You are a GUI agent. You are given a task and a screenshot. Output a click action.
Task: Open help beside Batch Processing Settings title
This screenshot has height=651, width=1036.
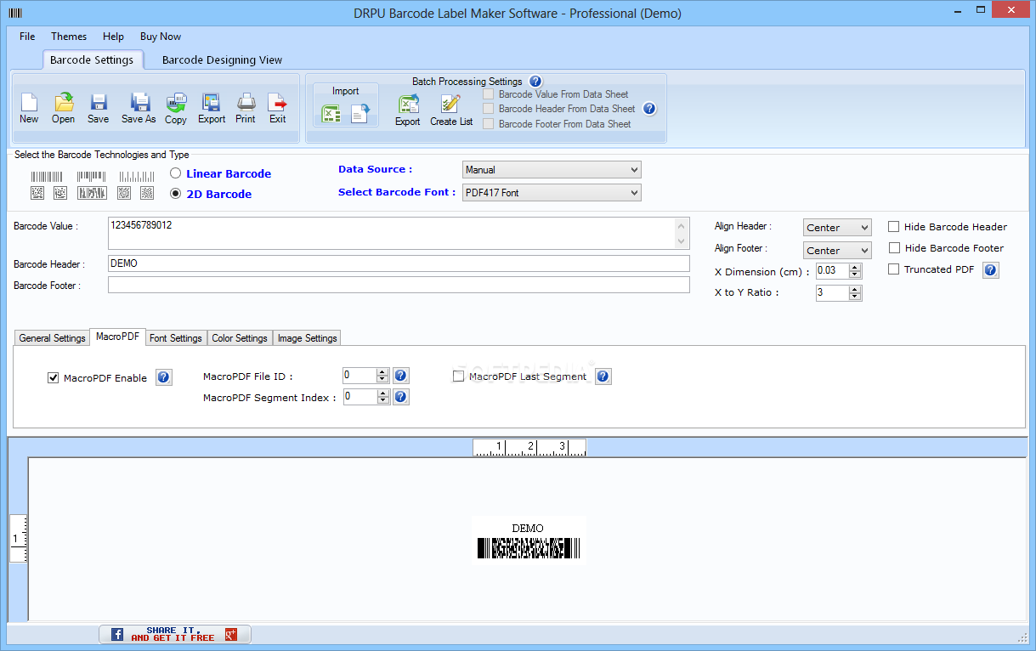point(535,82)
